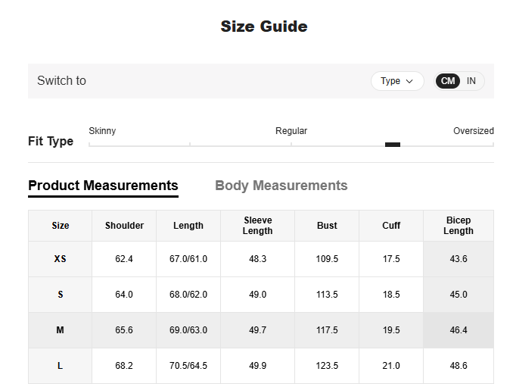Click the Bicep Length column header
The image size is (513, 384).
coord(459,226)
